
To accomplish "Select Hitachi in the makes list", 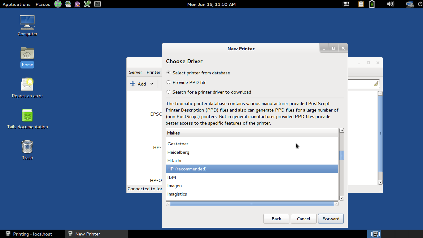I will (x=252, y=161).
